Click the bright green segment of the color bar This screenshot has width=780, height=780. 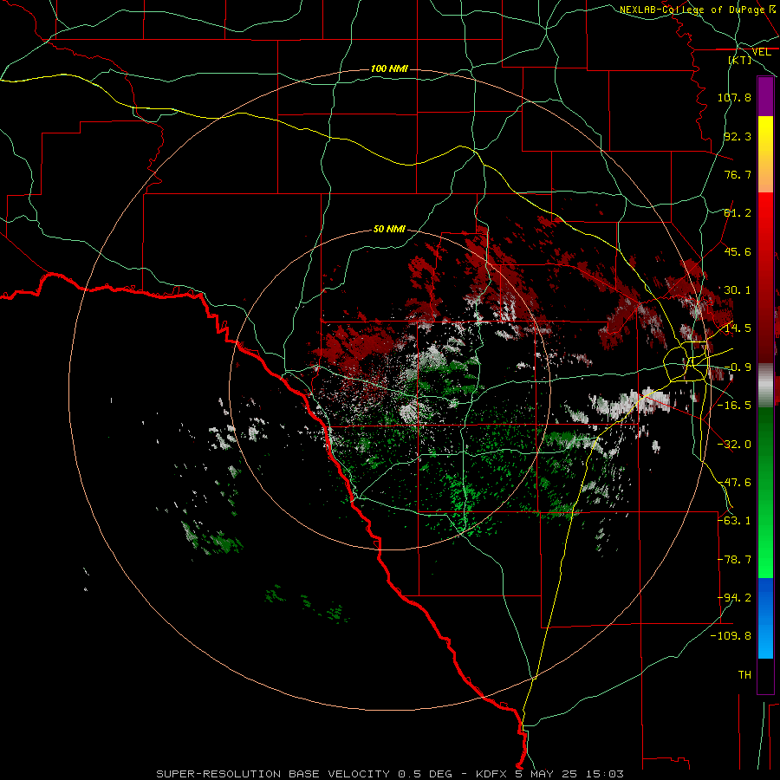(x=765, y=552)
